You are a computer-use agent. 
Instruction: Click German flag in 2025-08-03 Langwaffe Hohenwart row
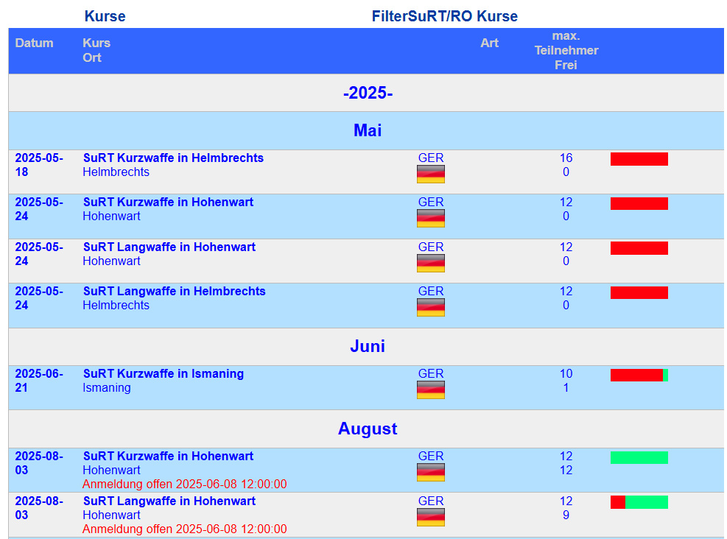point(431,517)
